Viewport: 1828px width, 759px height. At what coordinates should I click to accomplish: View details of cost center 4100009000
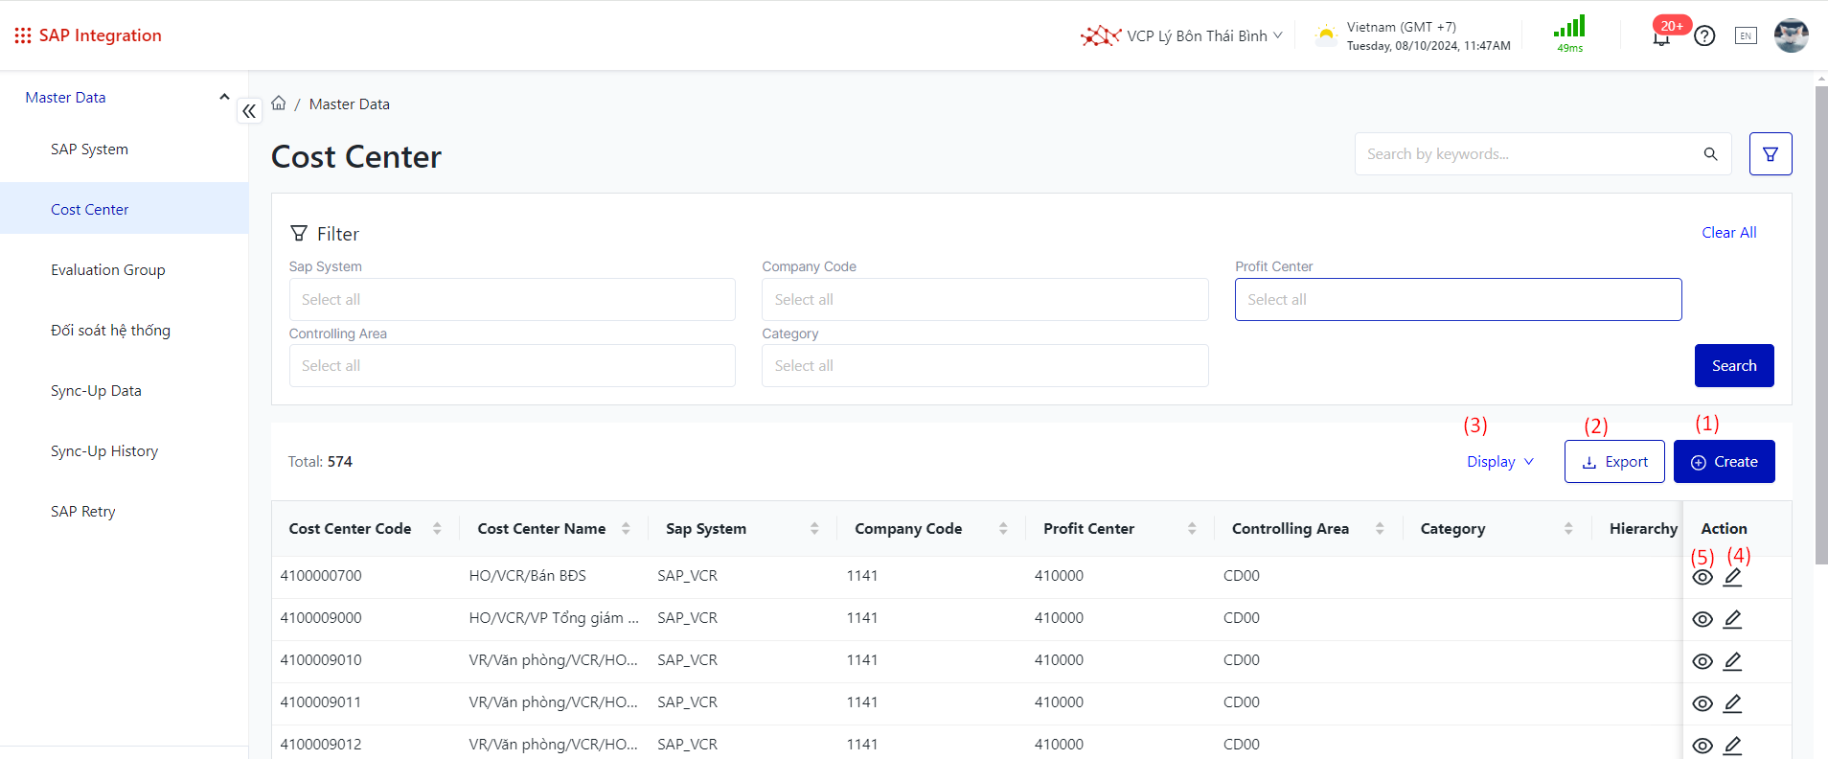pyautogui.click(x=1702, y=619)
